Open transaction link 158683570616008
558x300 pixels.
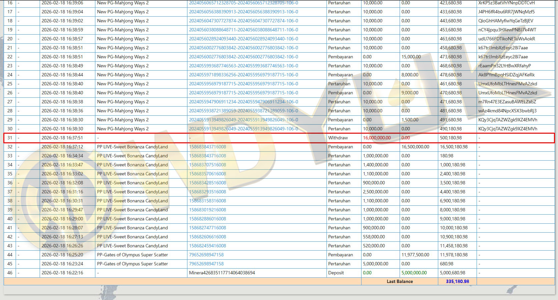(207, 174)
